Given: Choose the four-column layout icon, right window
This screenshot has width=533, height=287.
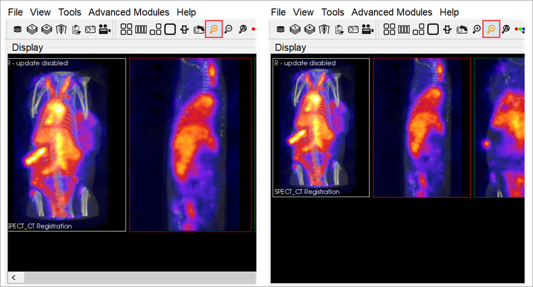Looking at the screenshot, I should point(404,29).
